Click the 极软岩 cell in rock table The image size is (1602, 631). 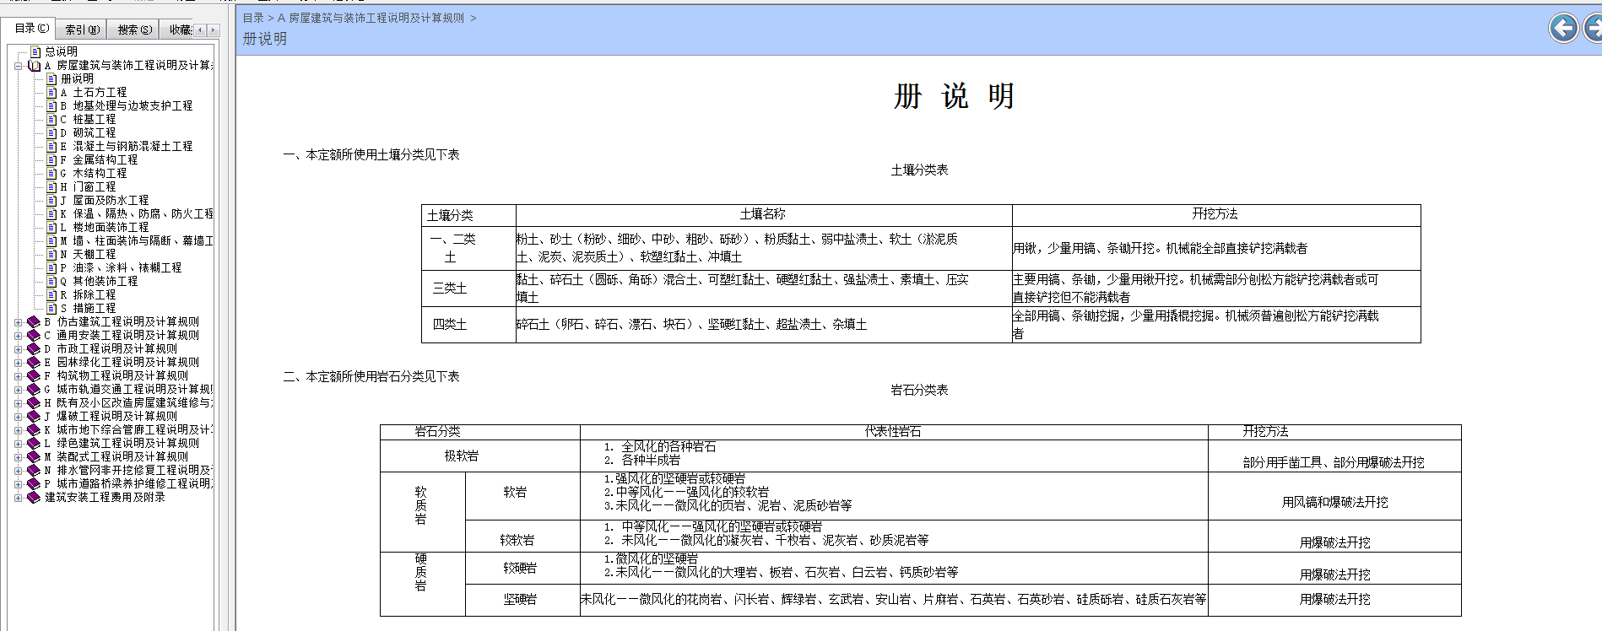tap(480, 456)
